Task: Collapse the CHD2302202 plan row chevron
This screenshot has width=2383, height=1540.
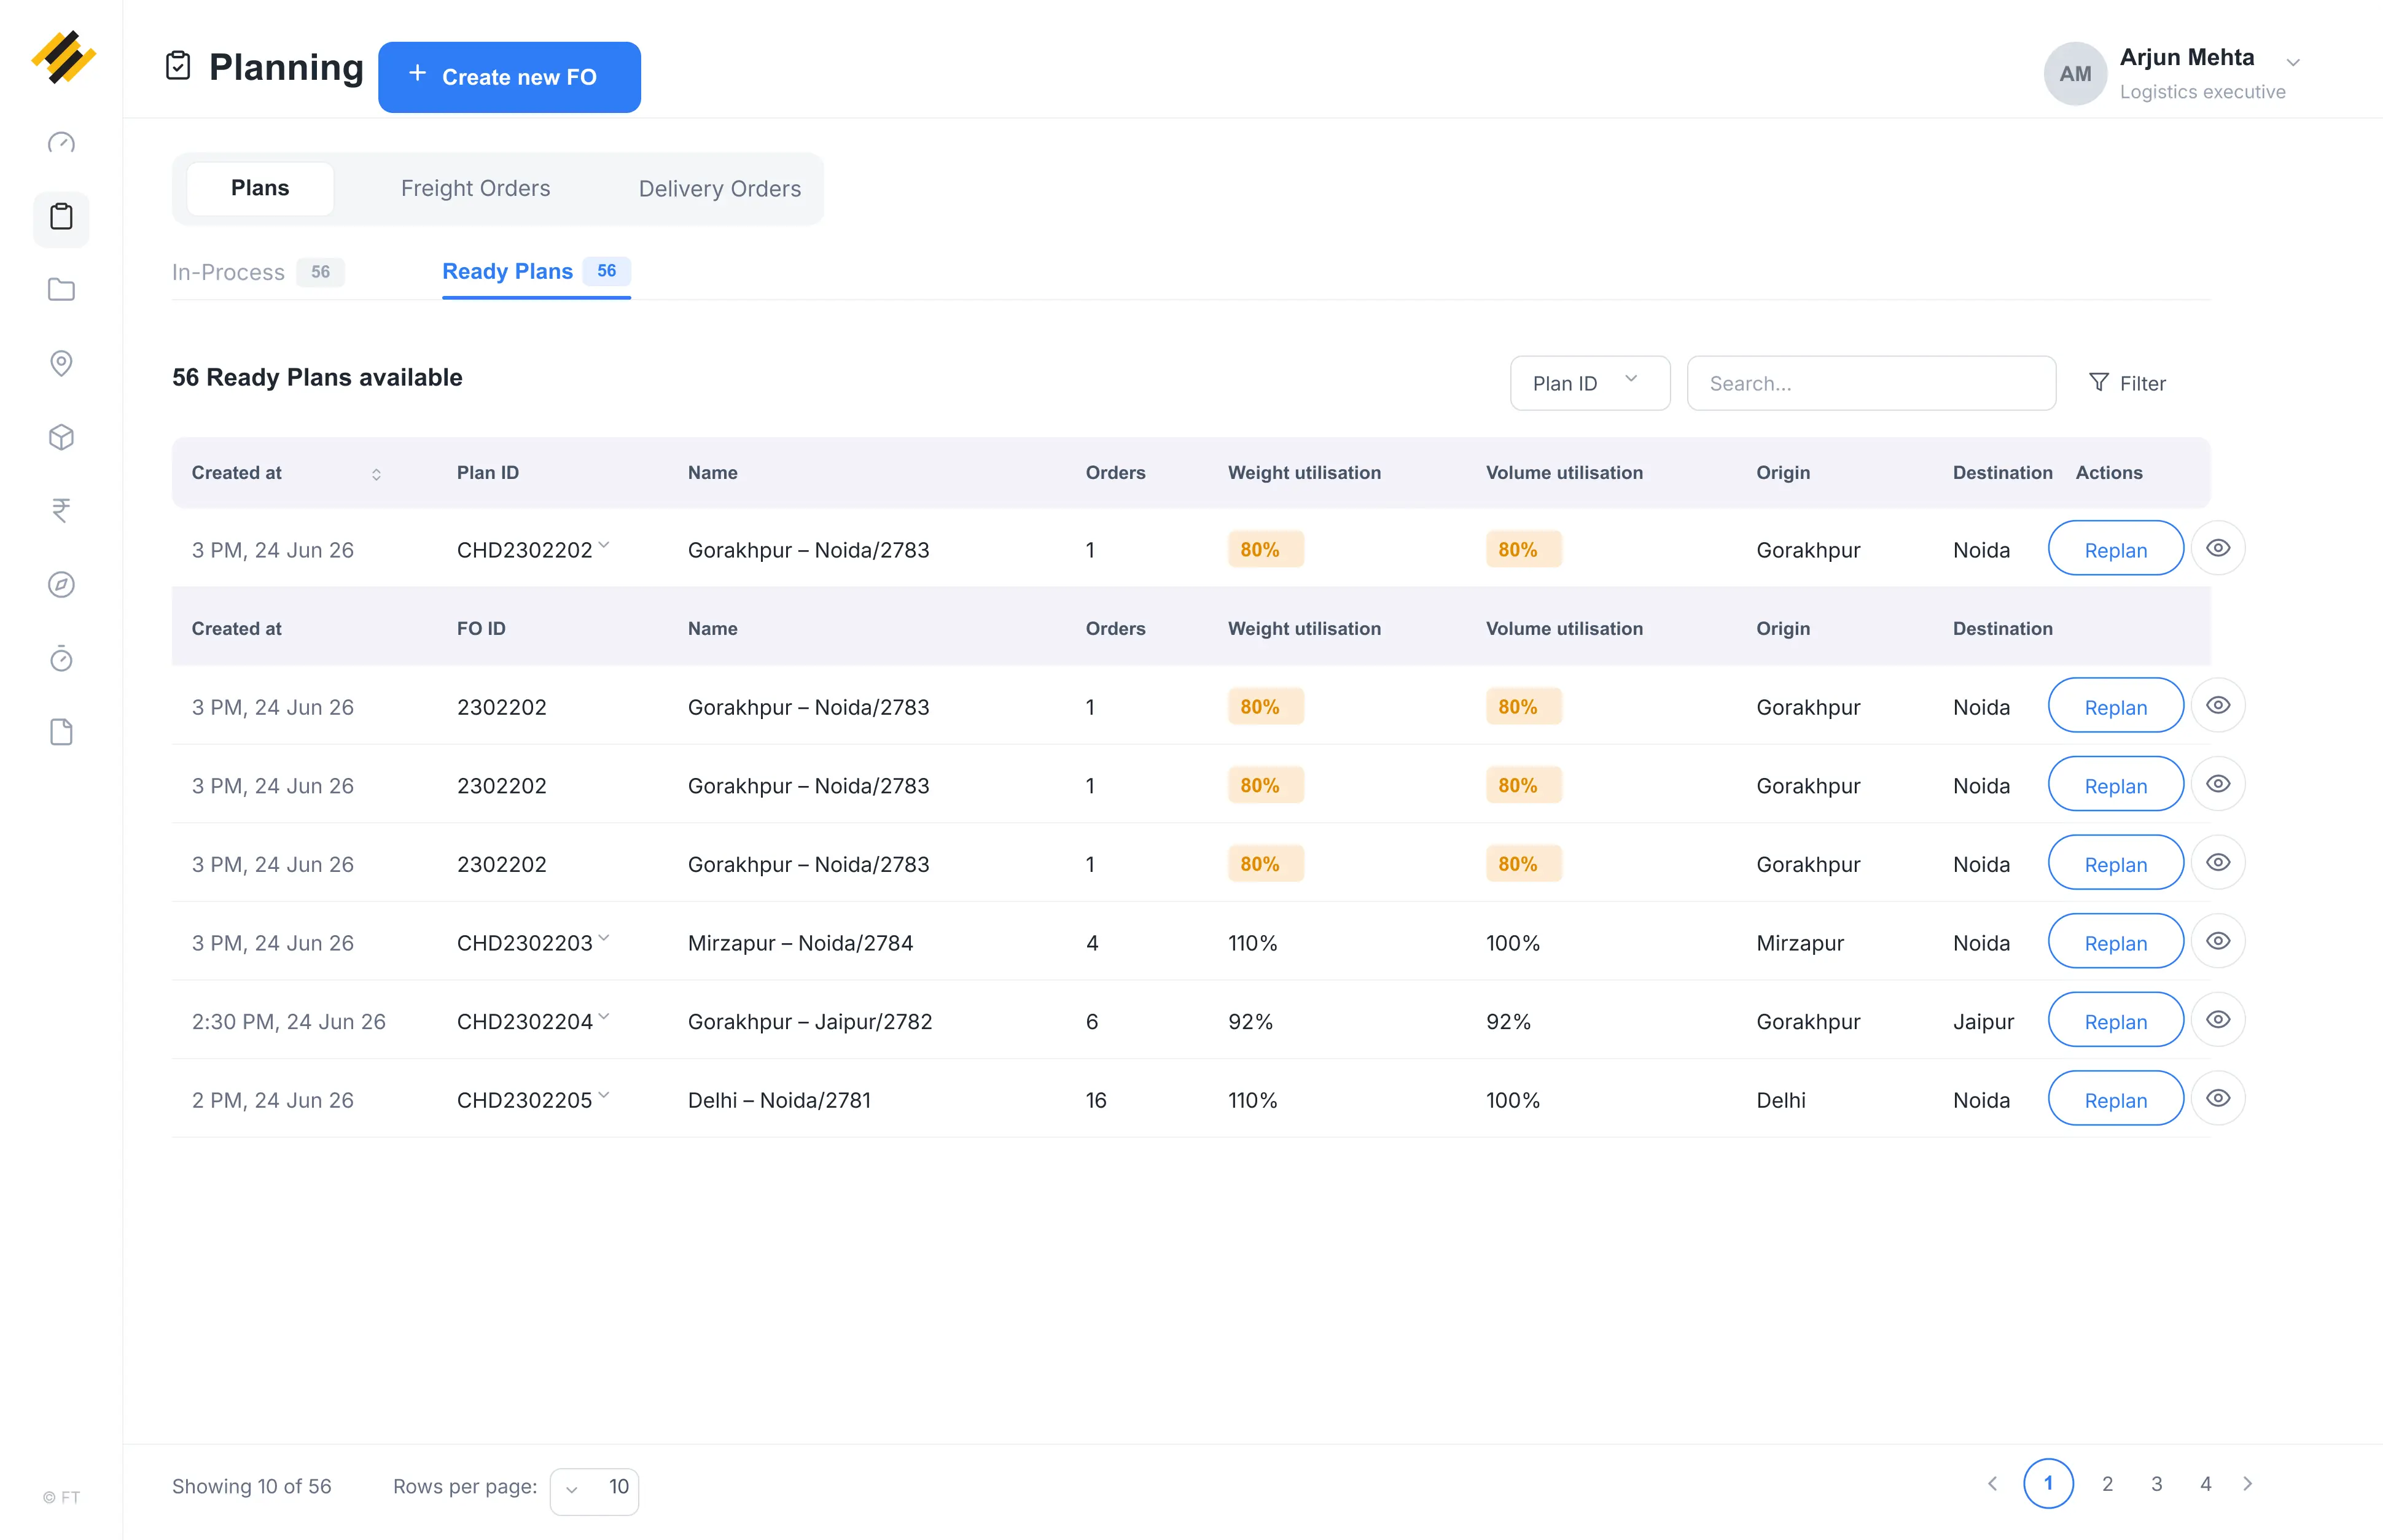Action: (x=604, y=545)
